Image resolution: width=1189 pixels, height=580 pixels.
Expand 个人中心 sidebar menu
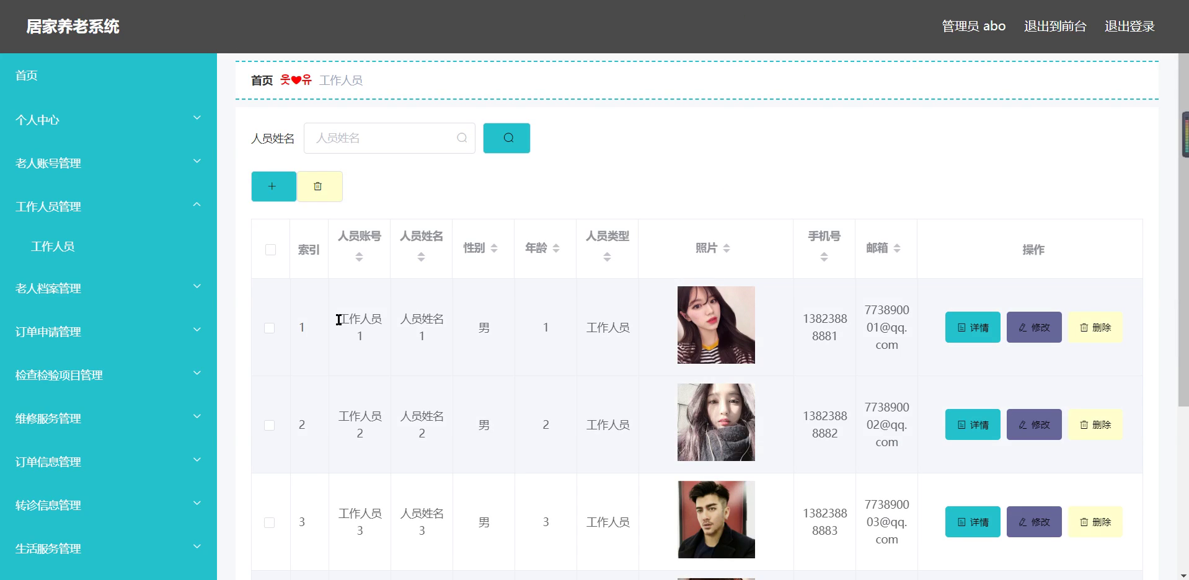[108, 120]
